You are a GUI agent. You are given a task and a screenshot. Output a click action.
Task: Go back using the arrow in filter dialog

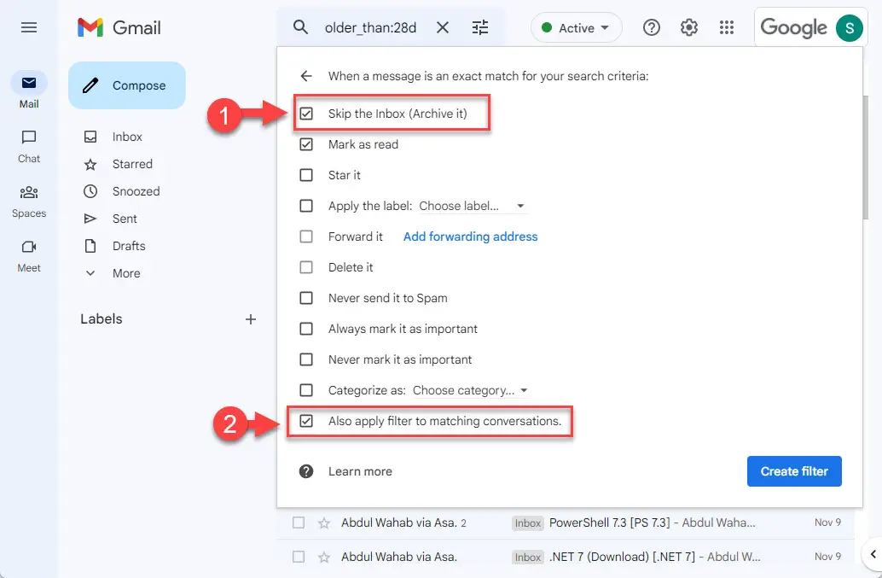coord(306,76)
